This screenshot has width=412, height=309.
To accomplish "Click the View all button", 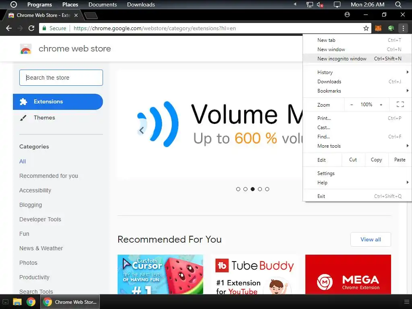I will pyautogui.click(x=371, y=239).
